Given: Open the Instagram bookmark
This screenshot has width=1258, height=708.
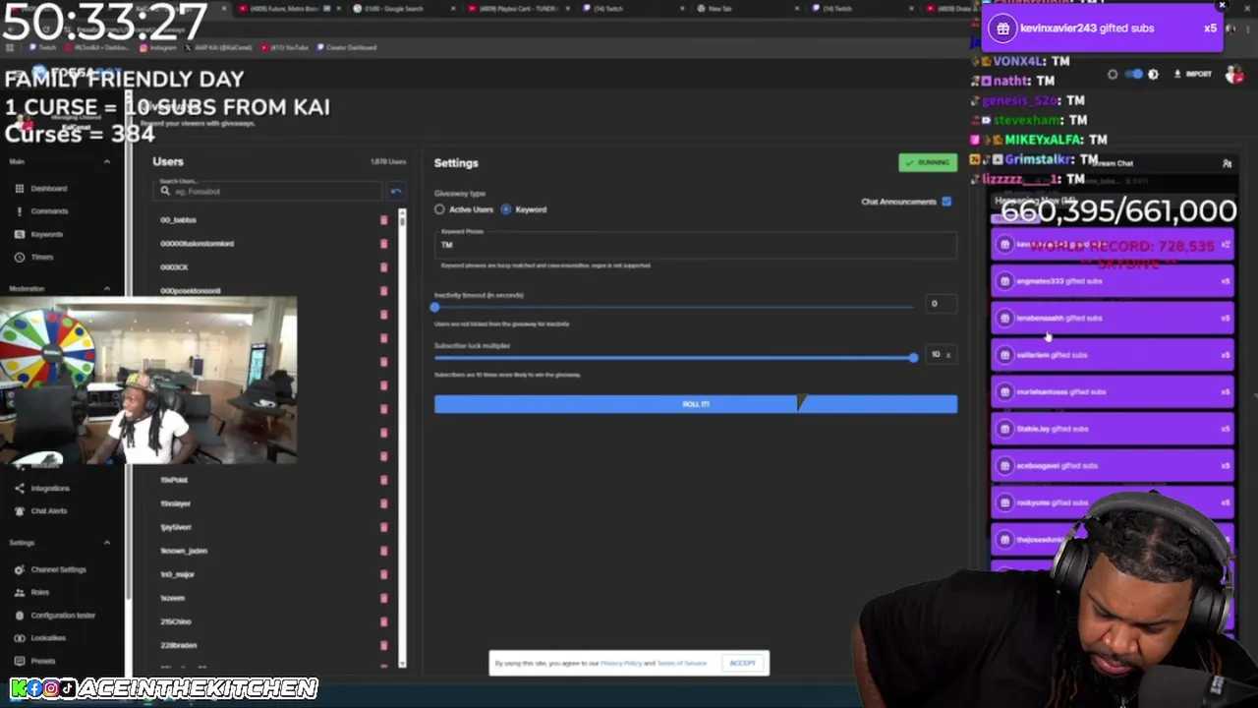Looking at the screenshot, I should 158,47.
